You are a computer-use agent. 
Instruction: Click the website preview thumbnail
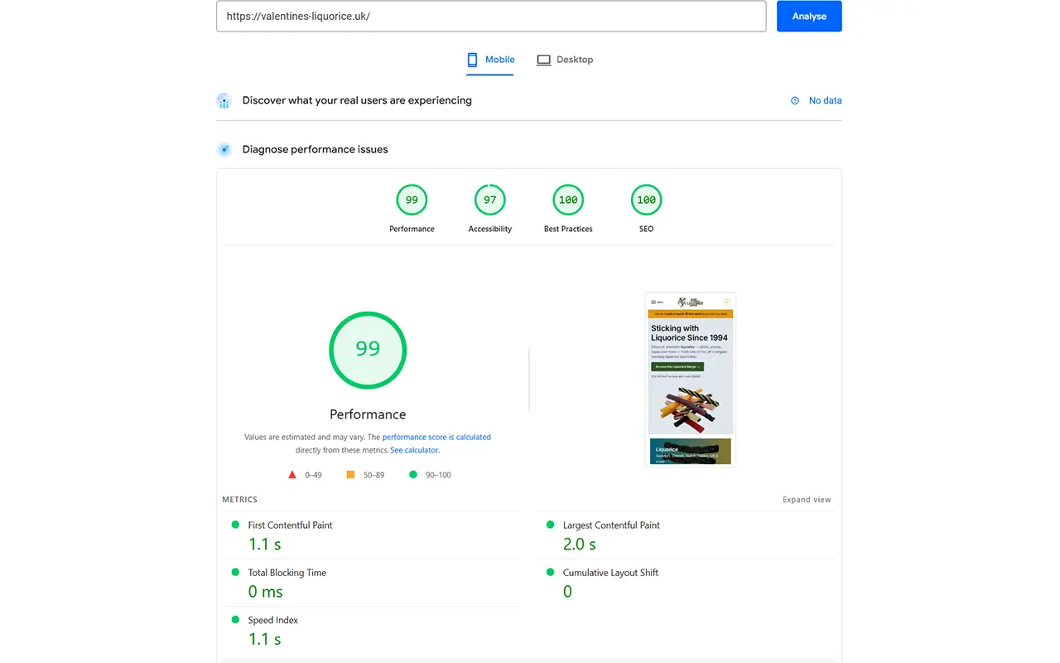click(x=690, y=379)
